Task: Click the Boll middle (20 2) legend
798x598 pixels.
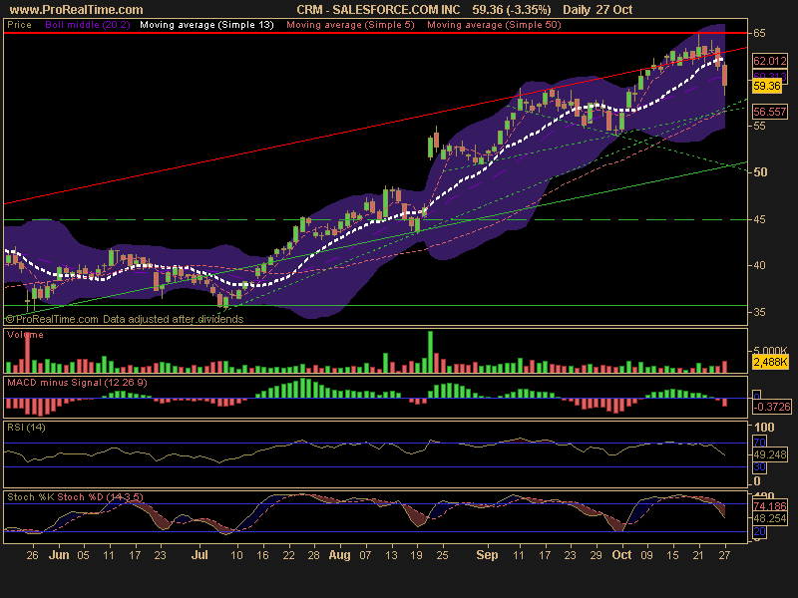Action: 88,25
